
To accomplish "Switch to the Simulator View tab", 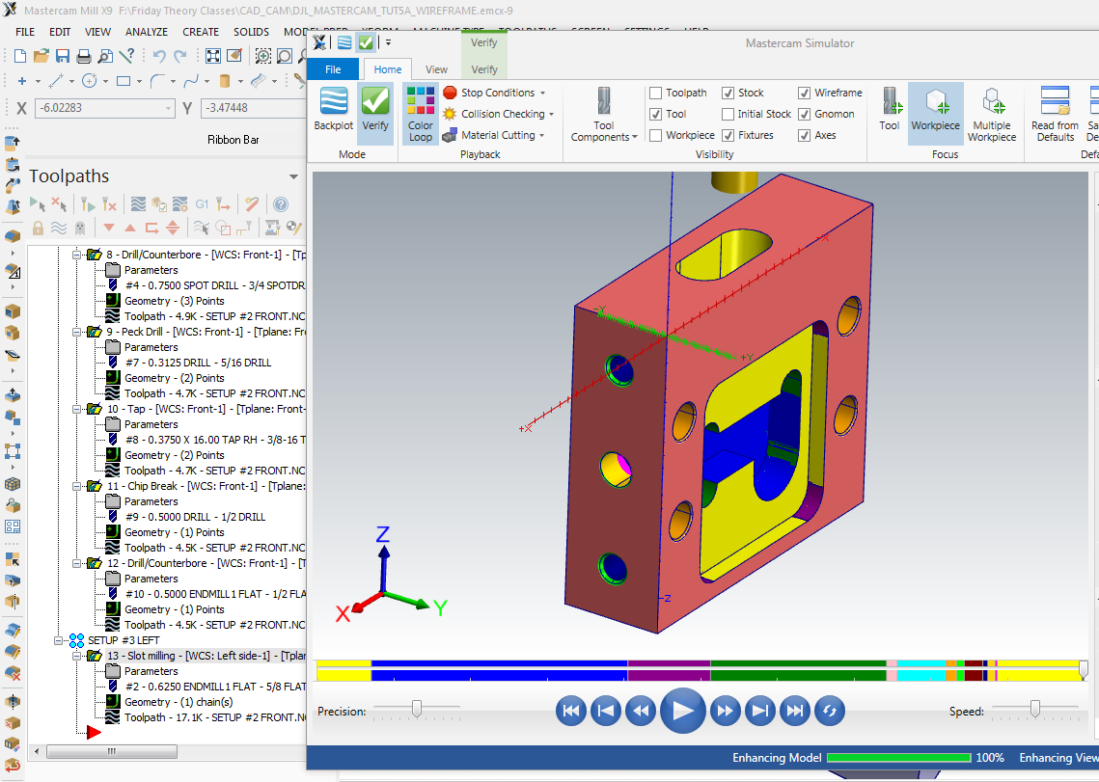I will (436, 69).
